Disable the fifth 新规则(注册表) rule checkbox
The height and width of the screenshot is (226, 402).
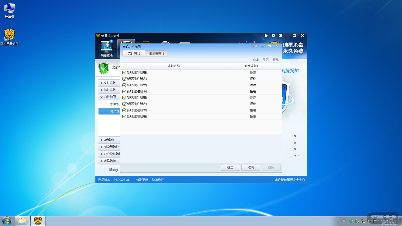pos(124,98)
